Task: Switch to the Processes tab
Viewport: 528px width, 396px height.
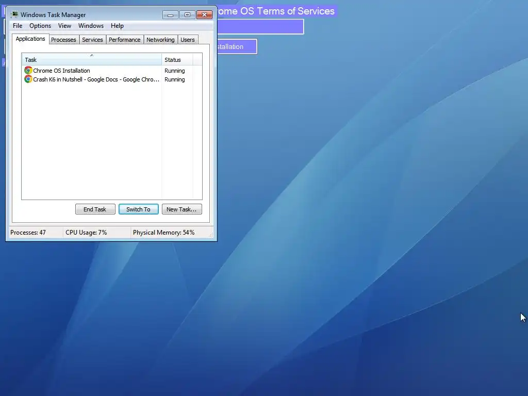Action: [63, 40]
